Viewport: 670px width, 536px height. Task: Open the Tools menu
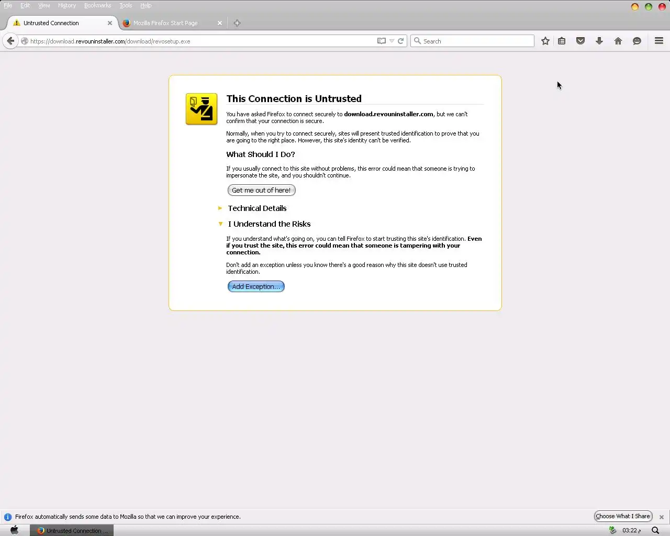(x=126, y=5)
